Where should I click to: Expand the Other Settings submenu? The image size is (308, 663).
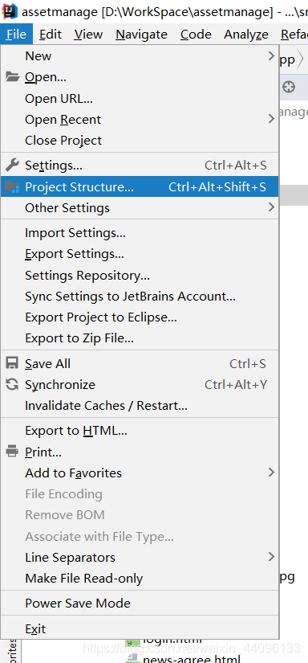pos(140,208)
